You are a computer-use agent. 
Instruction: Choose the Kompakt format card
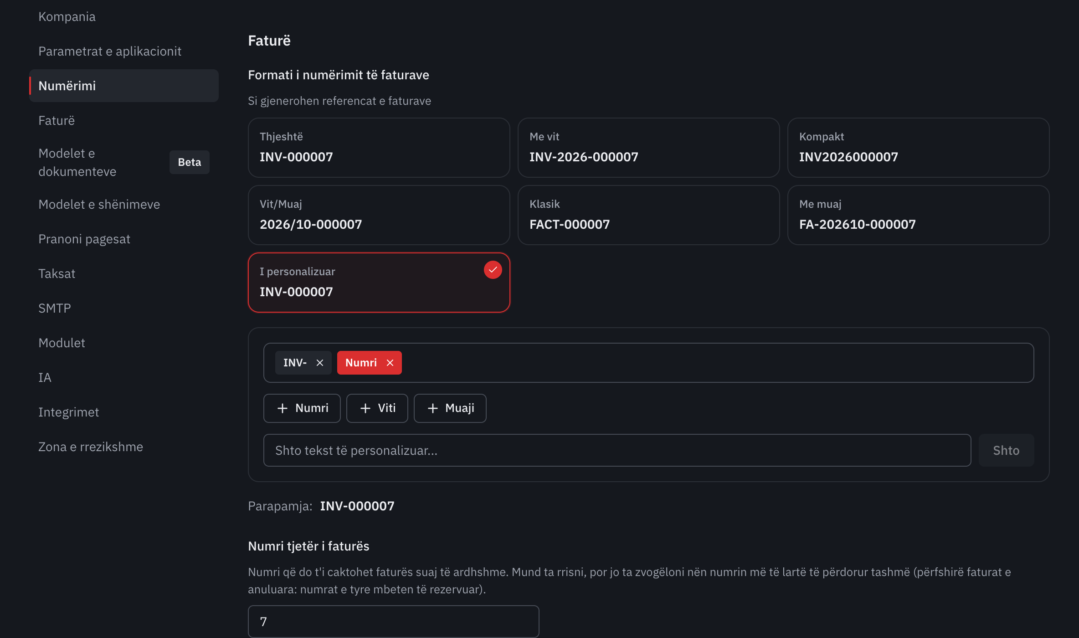918,148
